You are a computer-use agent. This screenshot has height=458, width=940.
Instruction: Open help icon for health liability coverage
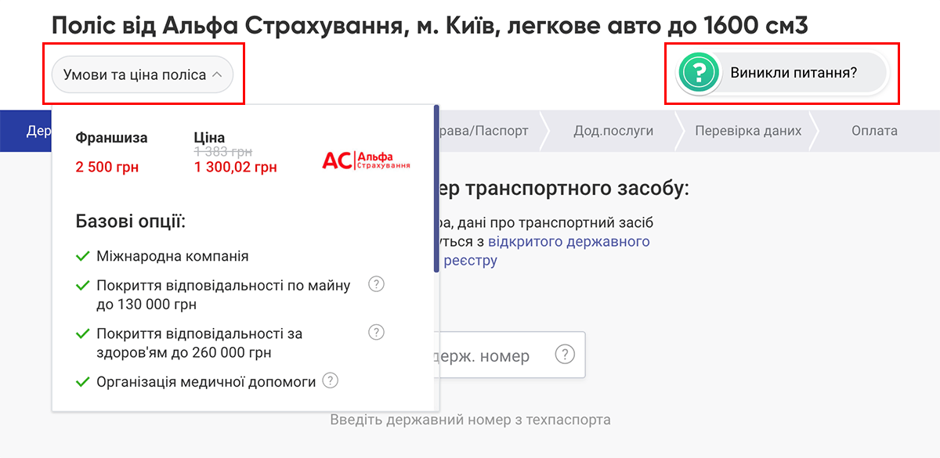coord(376,332)
